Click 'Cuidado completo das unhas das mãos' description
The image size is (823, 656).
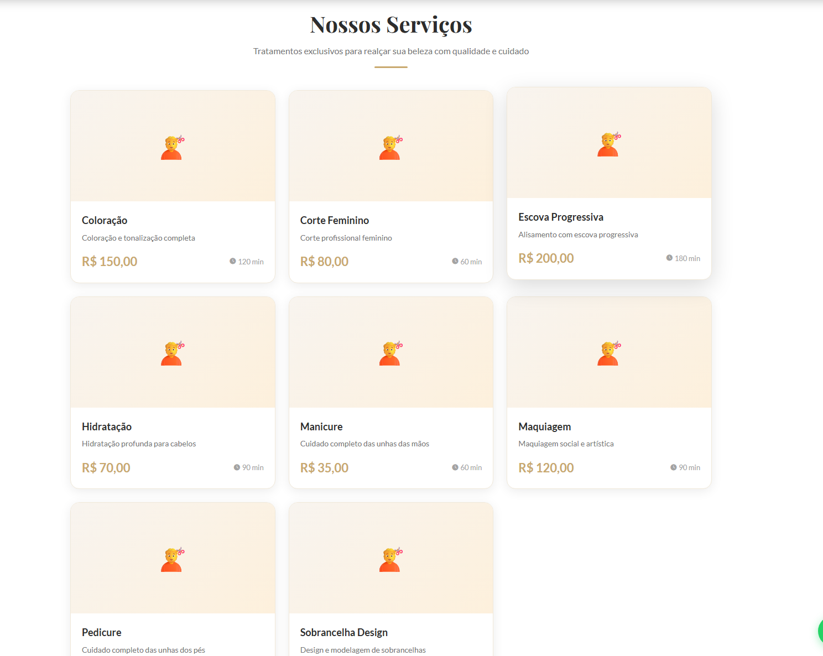pyautogui.click(x=364, y=444)
